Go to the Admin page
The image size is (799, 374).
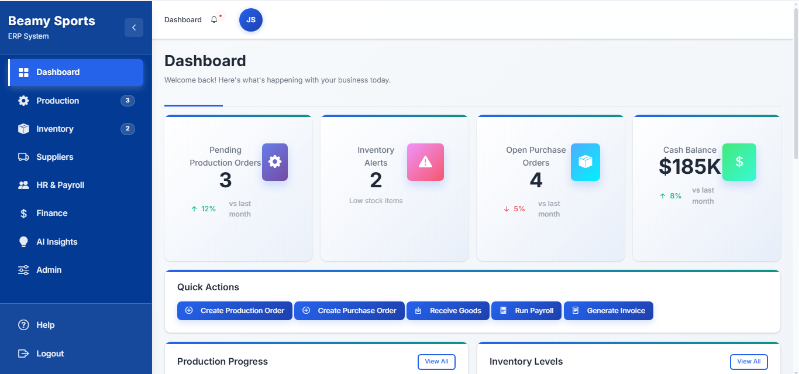[x=76, y=270]
